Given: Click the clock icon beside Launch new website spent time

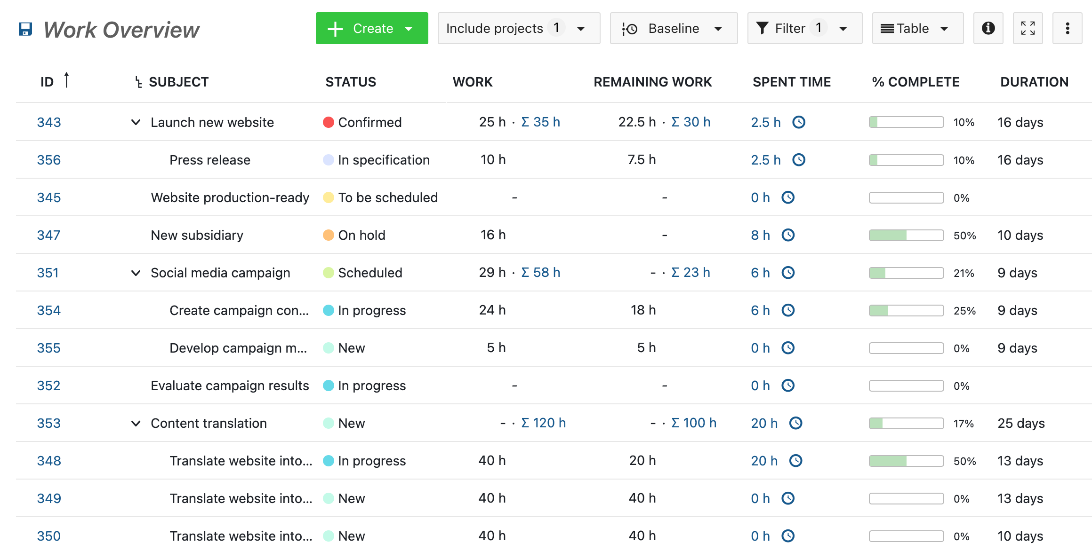Looking at the screenshot, I should pyautogui.click(x=799, y=122).
